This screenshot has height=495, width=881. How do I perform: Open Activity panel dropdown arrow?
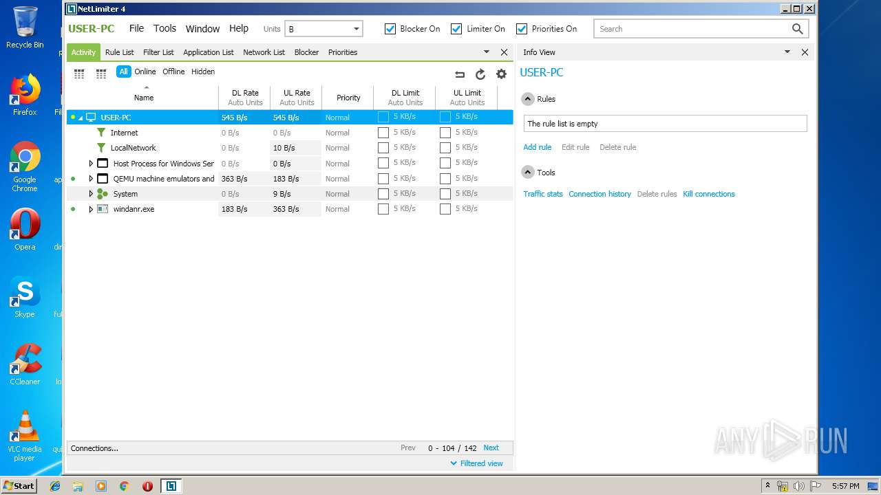click(486, 52)
